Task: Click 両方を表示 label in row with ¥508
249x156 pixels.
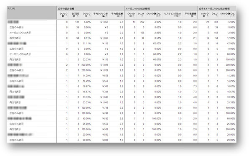Action: pyautogui.click(x=15, y=129)
